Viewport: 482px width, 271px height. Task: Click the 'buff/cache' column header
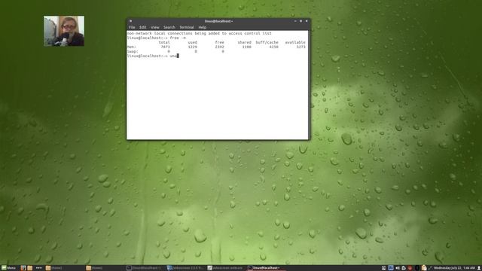tap(267, 42)
